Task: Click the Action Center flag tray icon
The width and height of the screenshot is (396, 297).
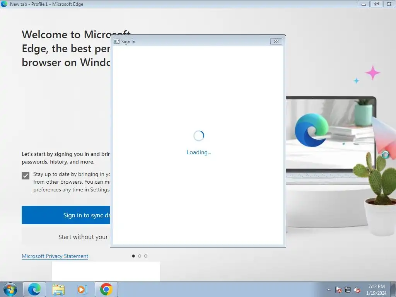Action: coord(338,290)
